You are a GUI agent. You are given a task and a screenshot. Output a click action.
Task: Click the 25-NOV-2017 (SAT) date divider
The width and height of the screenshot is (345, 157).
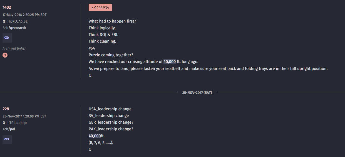[x=197, y=92]
